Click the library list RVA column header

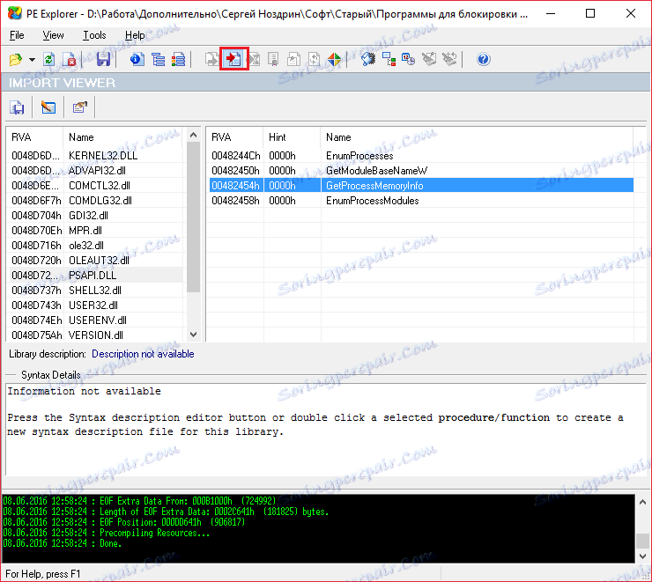tap(35, 137)
